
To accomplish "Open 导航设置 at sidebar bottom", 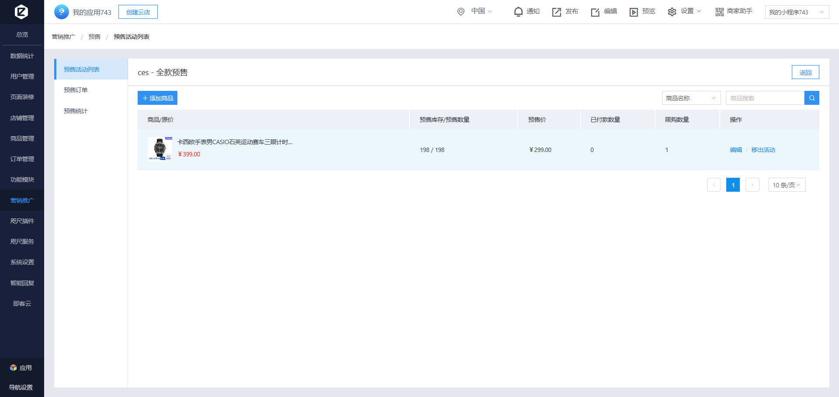I will pos(21,387).
